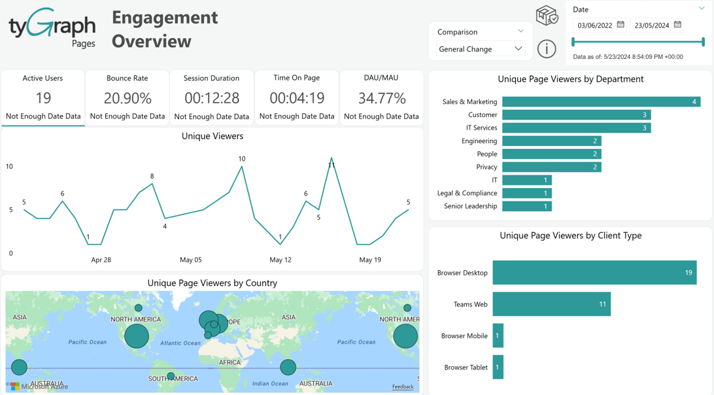Select the Senior Leadership bar
The image size is (714, 395).
click(x=527, y=207)
